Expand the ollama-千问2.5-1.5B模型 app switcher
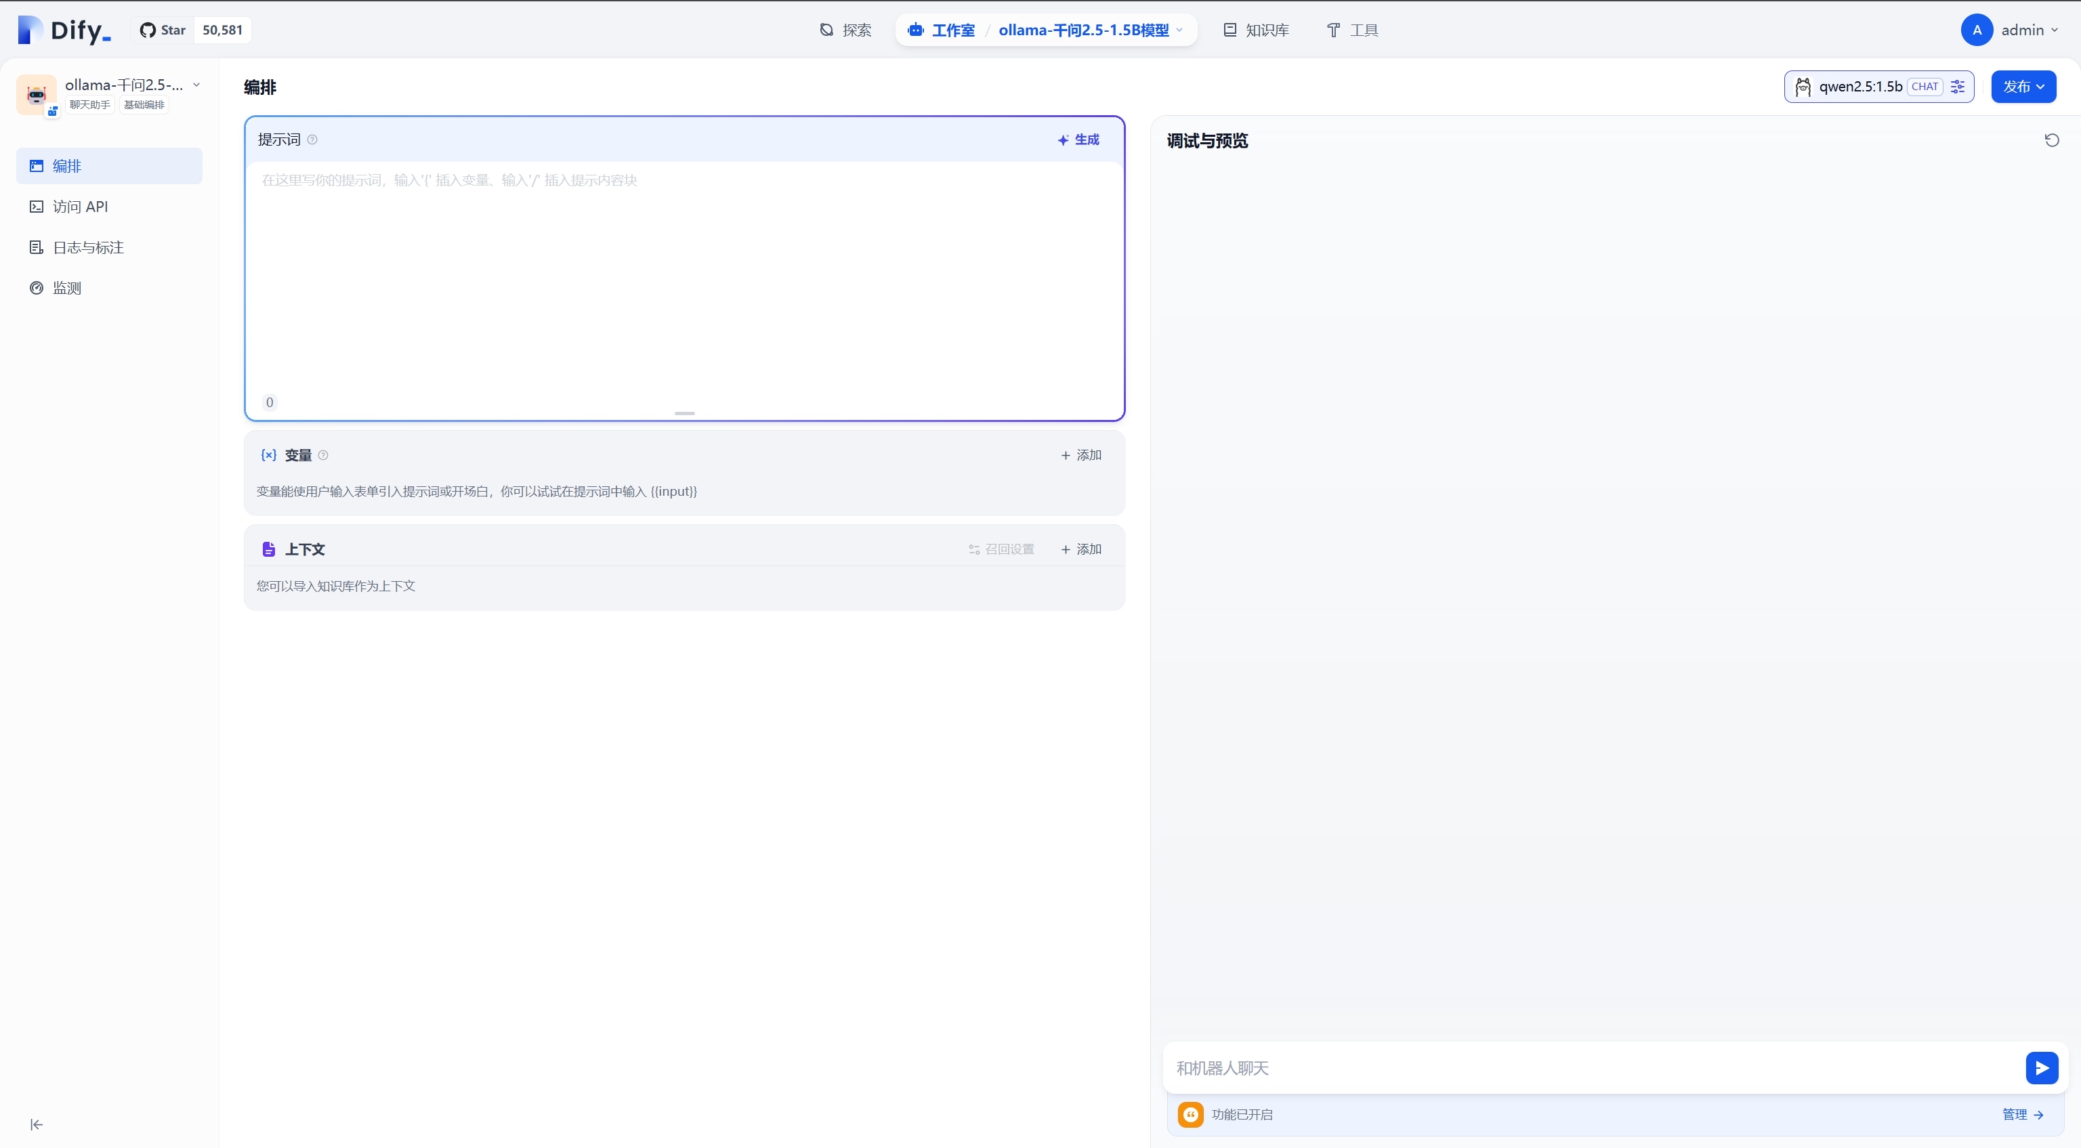Screen dimensions: 2081x1148 [1091, 30]
